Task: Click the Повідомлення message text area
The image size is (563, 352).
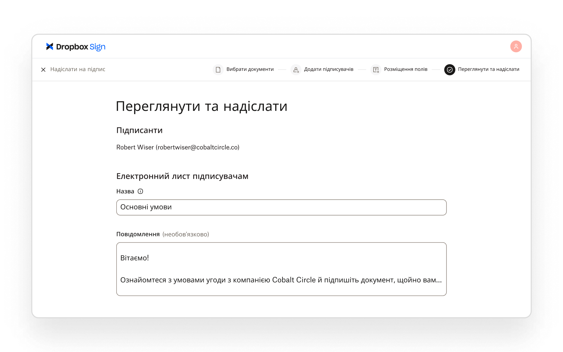Action: (281, 269)
